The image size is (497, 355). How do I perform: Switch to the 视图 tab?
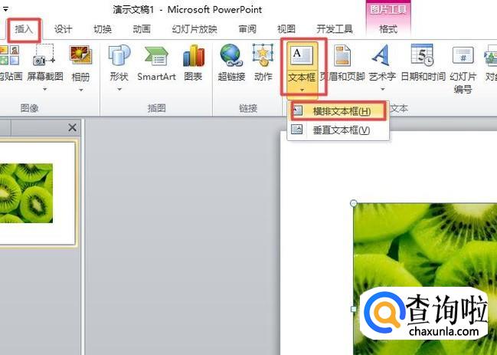tap(286, 29)
